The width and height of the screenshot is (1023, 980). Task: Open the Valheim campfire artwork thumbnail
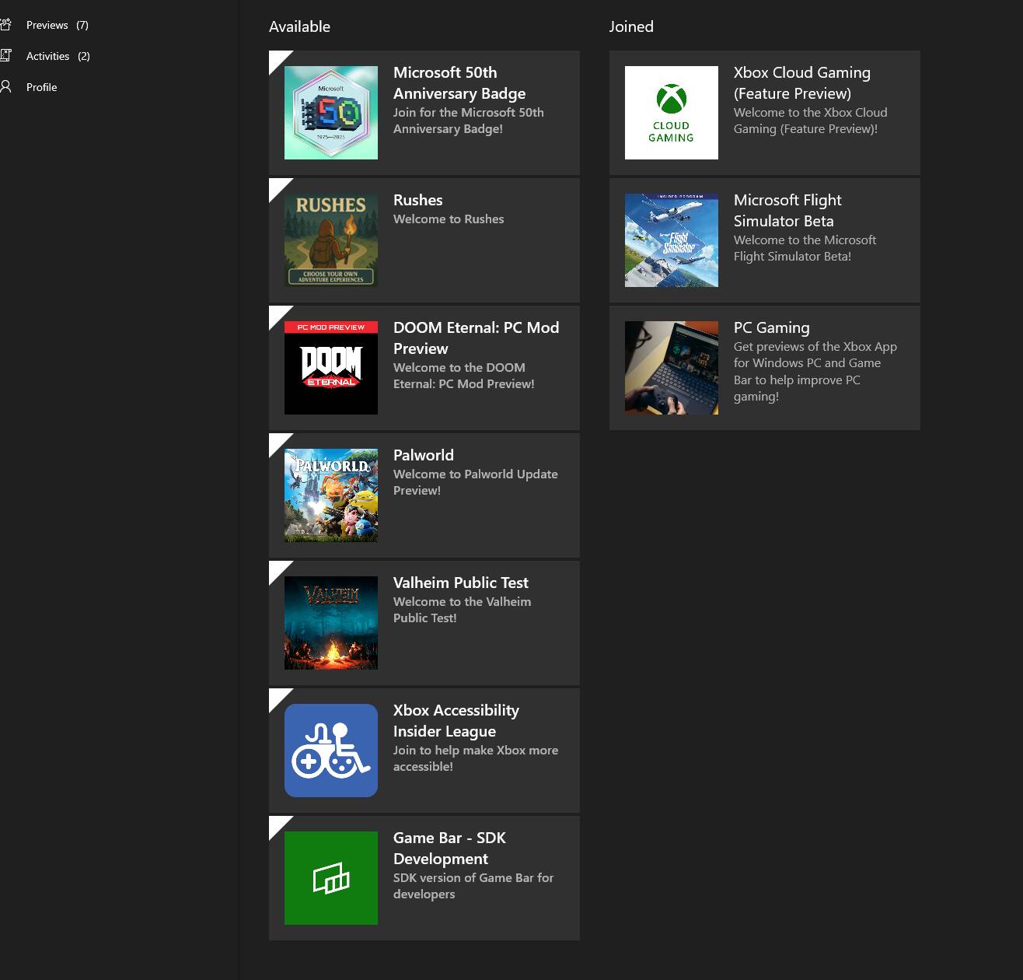(x=331, y=623)
